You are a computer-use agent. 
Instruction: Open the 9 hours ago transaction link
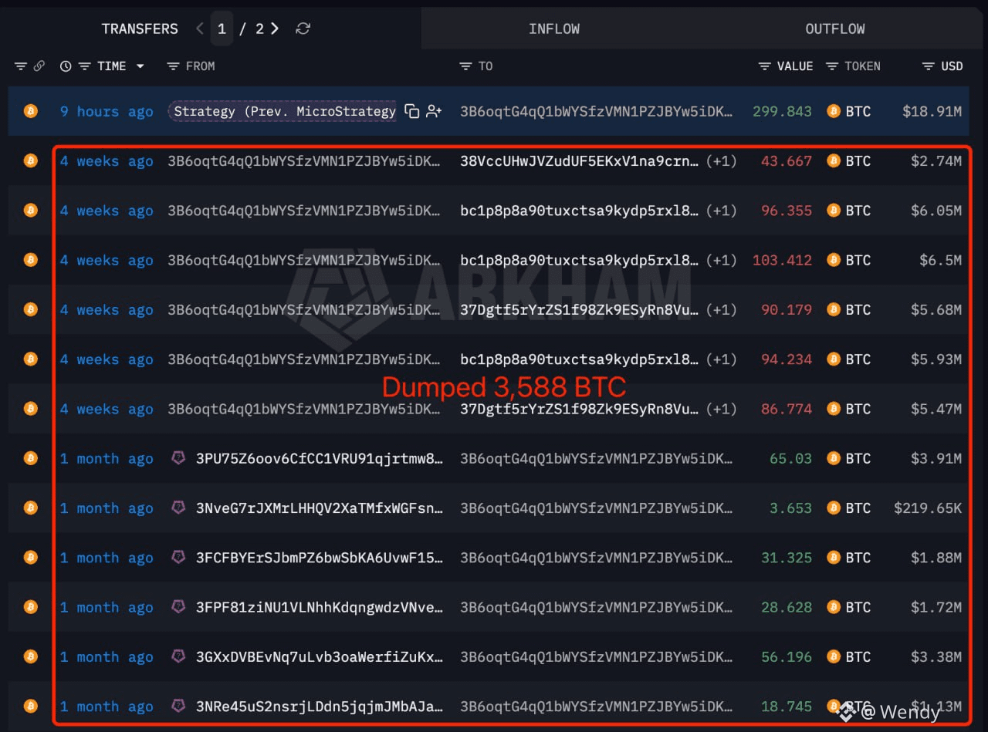(x=107, y=111)
